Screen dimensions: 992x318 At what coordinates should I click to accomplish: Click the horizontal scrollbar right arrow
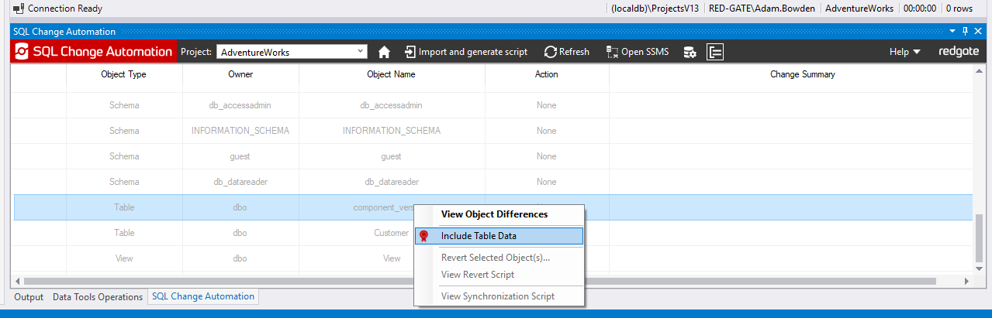point(966,281)
